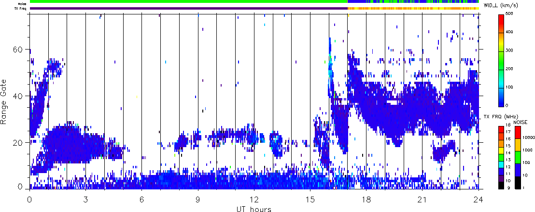Click the 15 tick label on UT hours axis
The image size is (535, 212).
pyautogui.click(x=310, y=200)
